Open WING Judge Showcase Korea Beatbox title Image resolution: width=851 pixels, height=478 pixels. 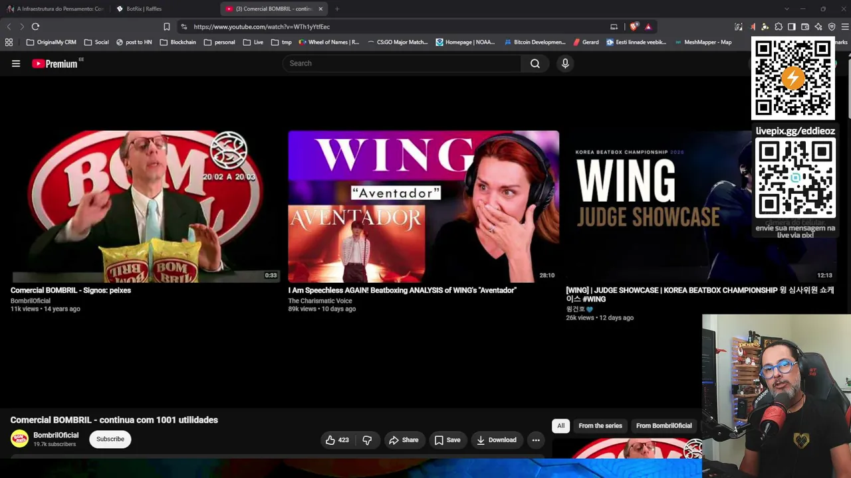pyautogui.click(x=699, y=295)
